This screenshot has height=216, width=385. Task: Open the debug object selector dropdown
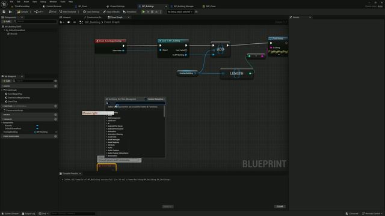[x=180, y=12]
